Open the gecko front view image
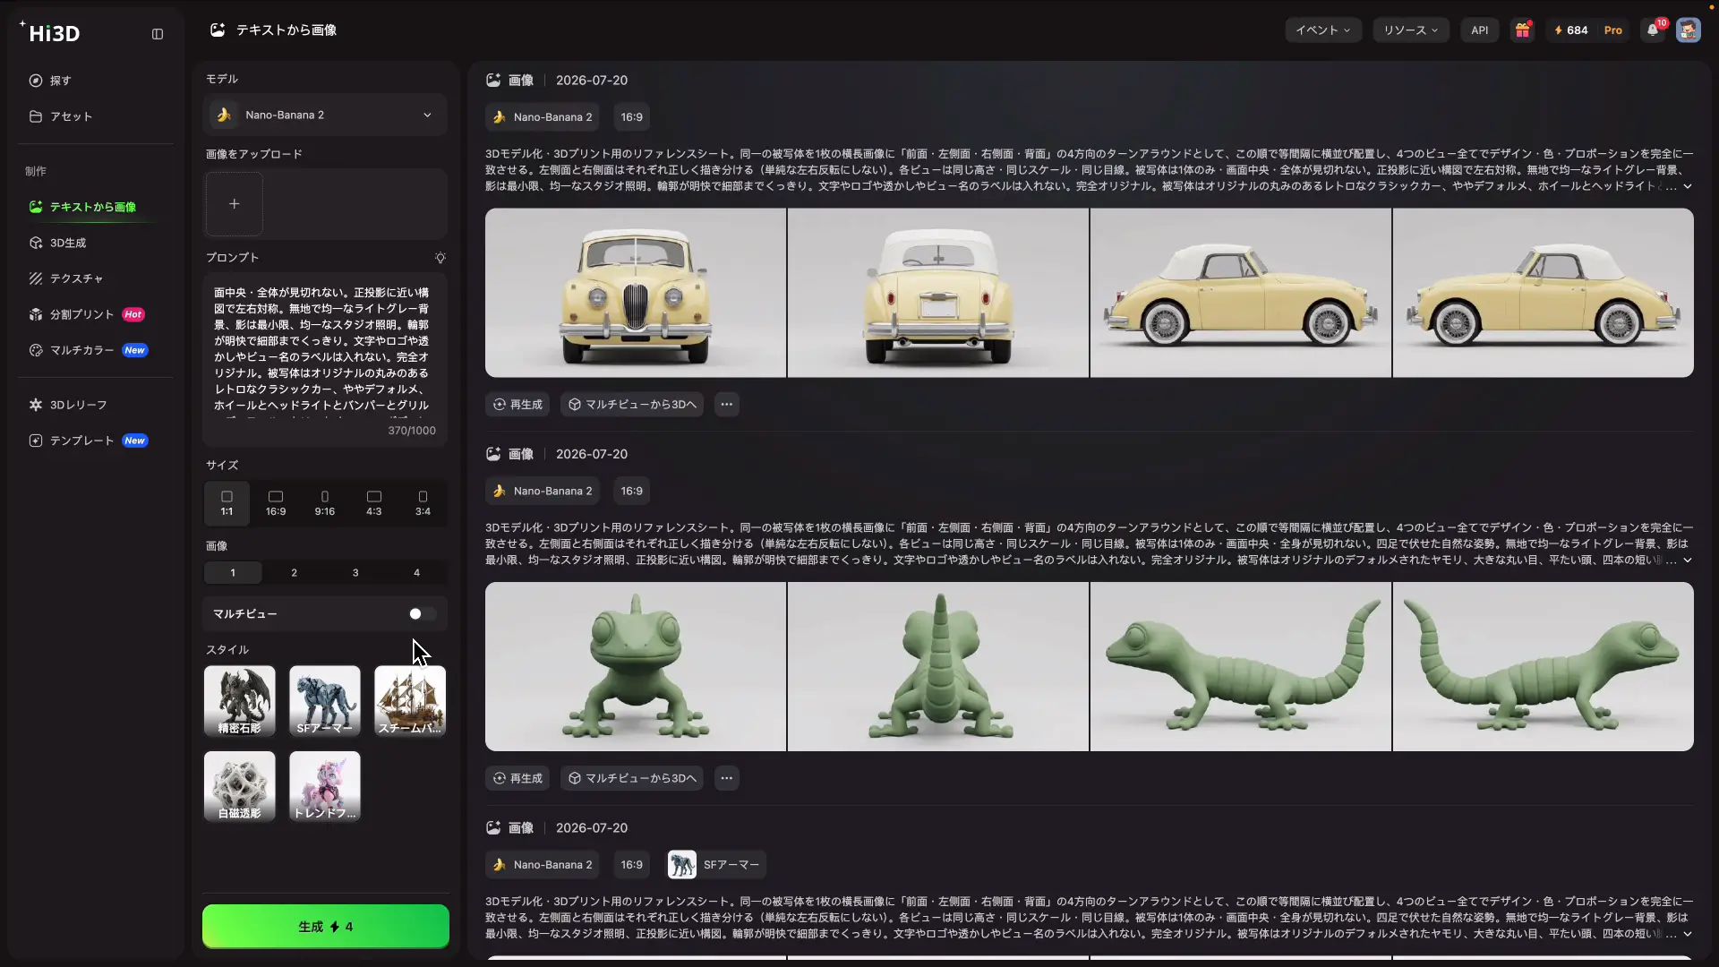The width and height of the screenshot is (1719, 967). coord(636,667)
